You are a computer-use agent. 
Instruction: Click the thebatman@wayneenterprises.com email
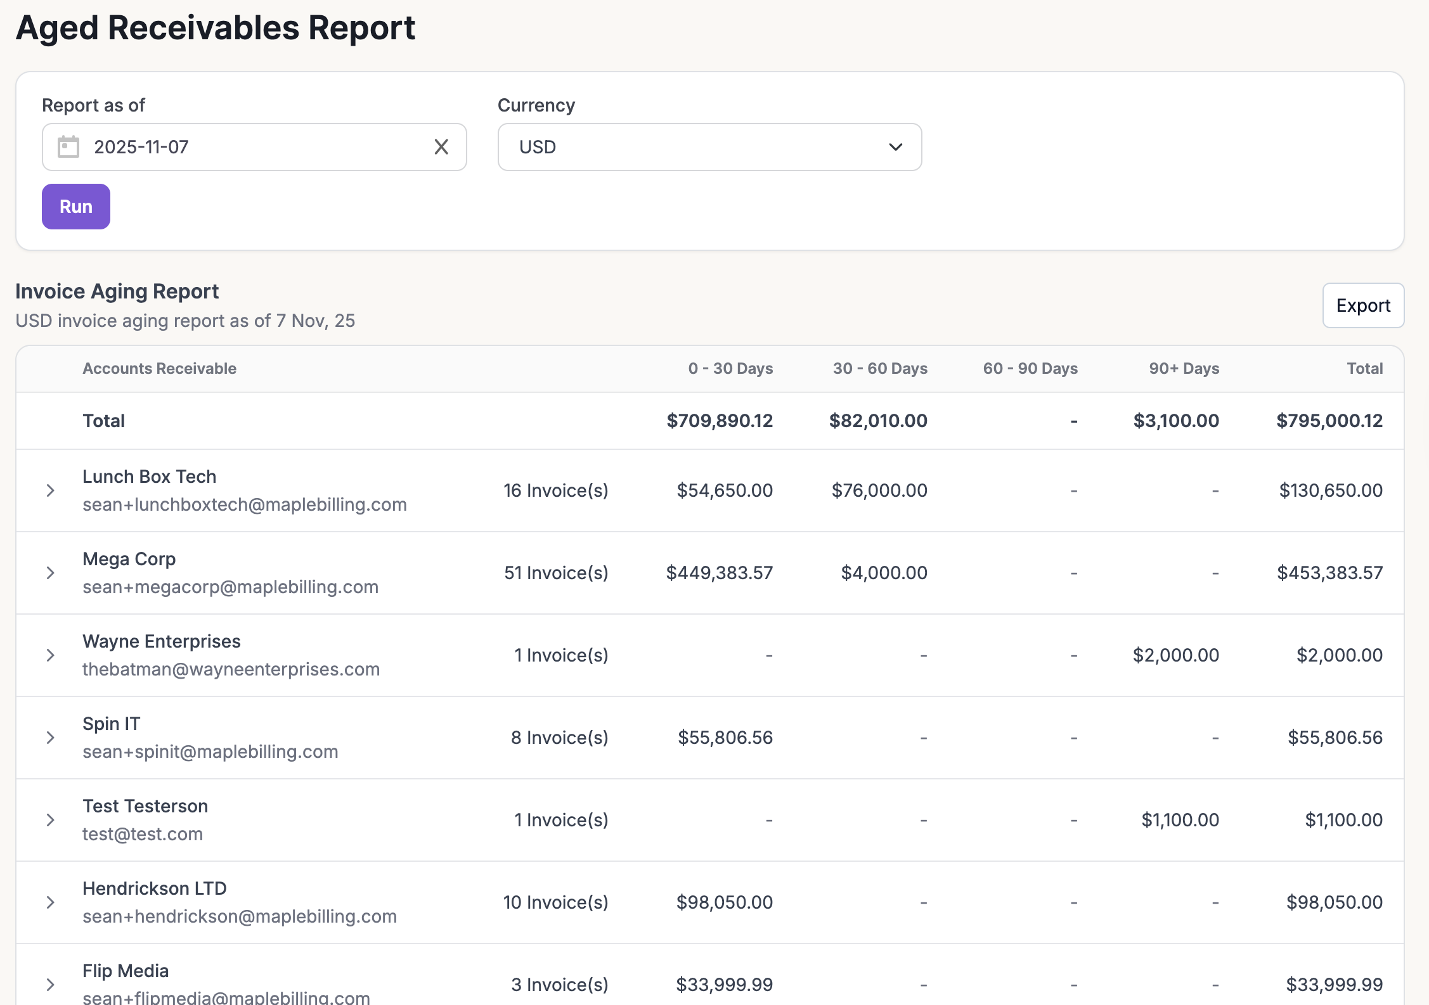coord(231,669)
